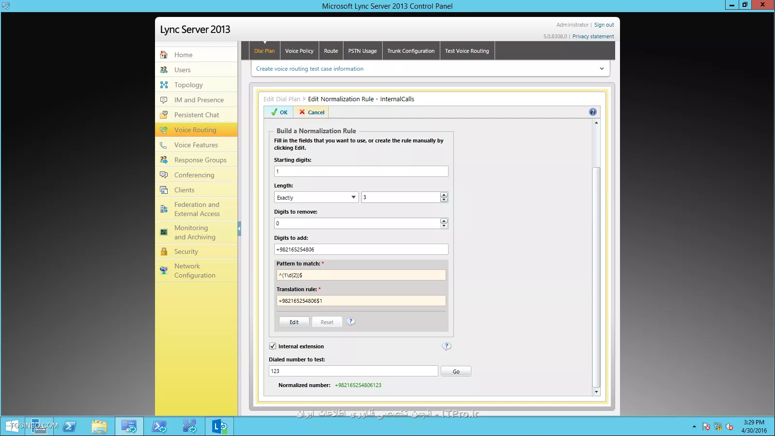Click the Clients icon
This screenshot has height=436, width=775.
(164, 190)
